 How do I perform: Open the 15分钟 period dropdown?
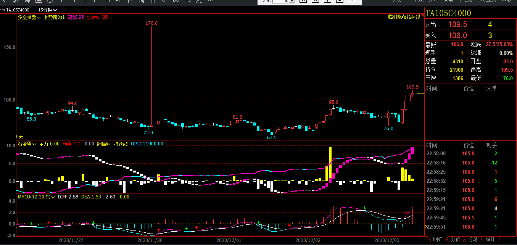coord(48,10)
